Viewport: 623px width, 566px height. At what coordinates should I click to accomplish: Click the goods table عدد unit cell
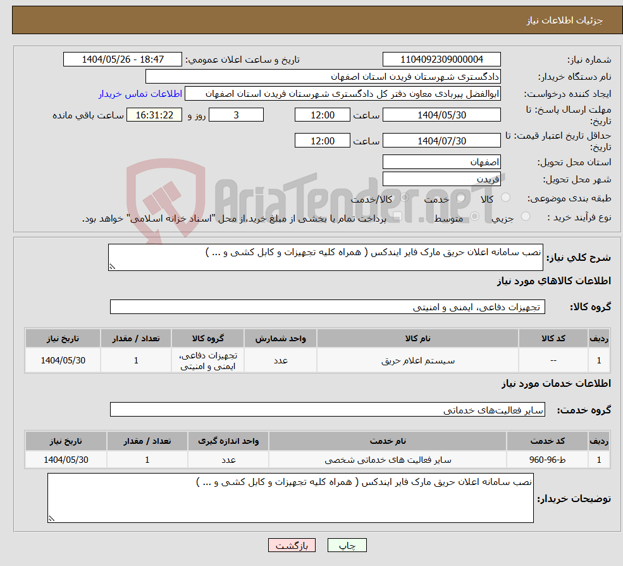pos(280,360)
